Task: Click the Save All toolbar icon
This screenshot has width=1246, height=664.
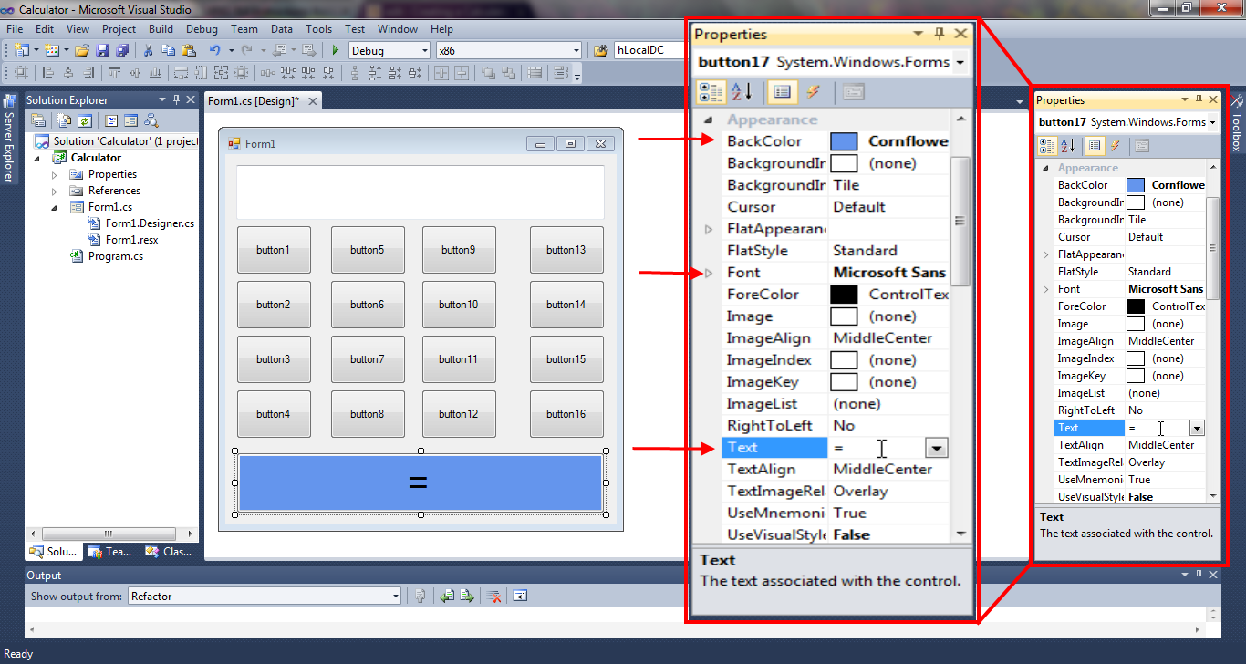Action: 122,50
